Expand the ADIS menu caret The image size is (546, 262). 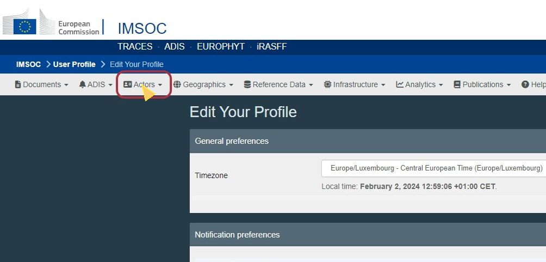(x=110, y=85)
